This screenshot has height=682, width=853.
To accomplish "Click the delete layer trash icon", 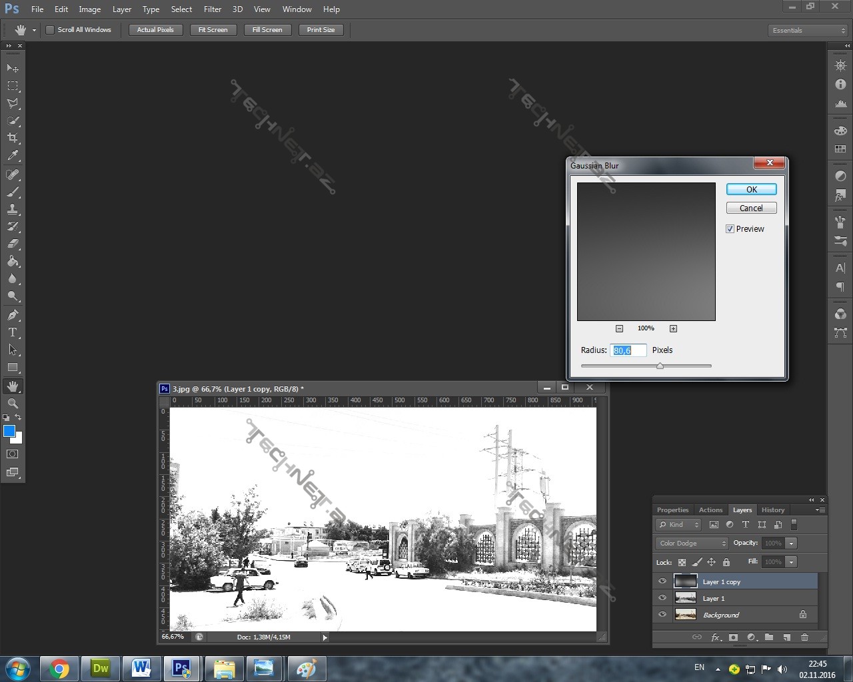I will coord(804,637).
